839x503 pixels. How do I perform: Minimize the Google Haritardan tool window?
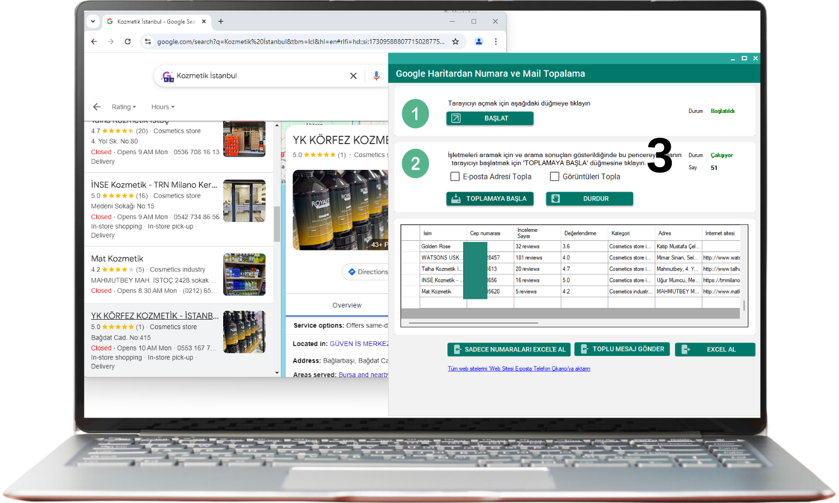[x=733, y=59]
